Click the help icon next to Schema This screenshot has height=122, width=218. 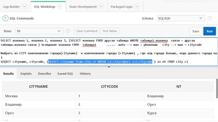click(209, 18)
